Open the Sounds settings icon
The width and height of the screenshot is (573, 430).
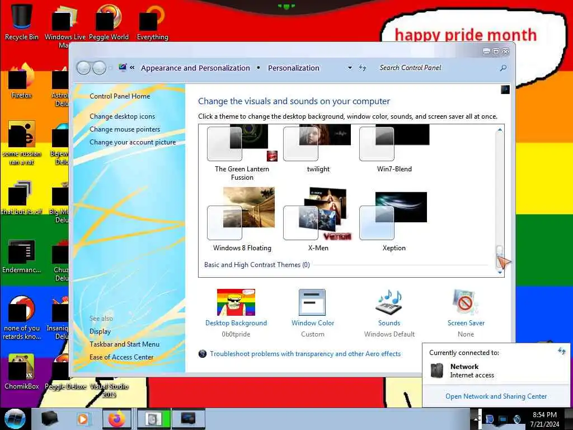389,302
